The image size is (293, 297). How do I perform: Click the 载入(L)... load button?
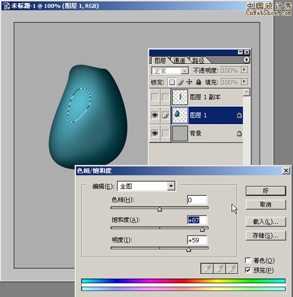pos(266,222)
